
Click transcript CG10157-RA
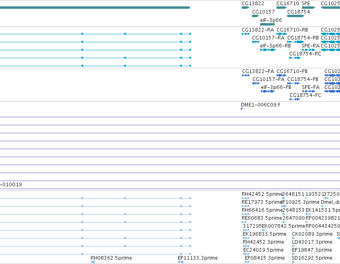click(268, 38)
